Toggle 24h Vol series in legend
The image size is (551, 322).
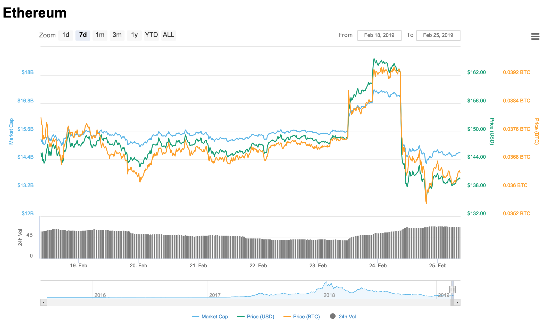tap(343, 317)
